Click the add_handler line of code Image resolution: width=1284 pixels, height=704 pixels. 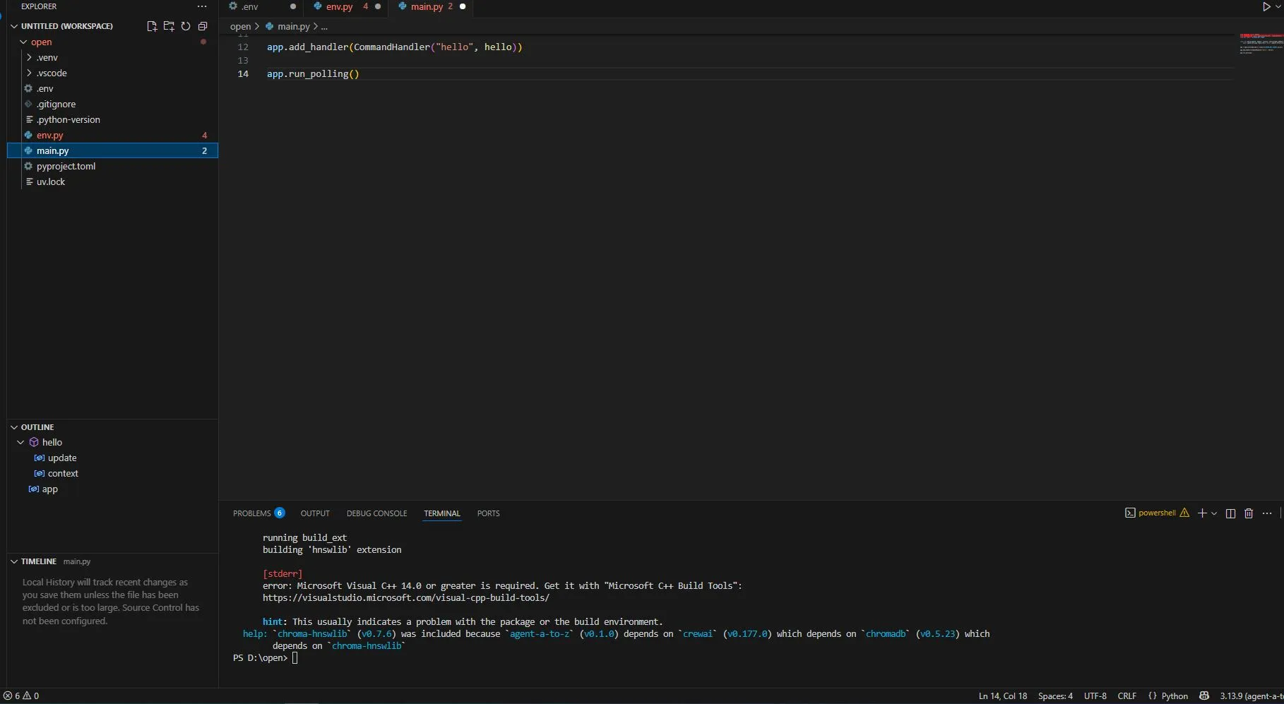coord(395,47)
